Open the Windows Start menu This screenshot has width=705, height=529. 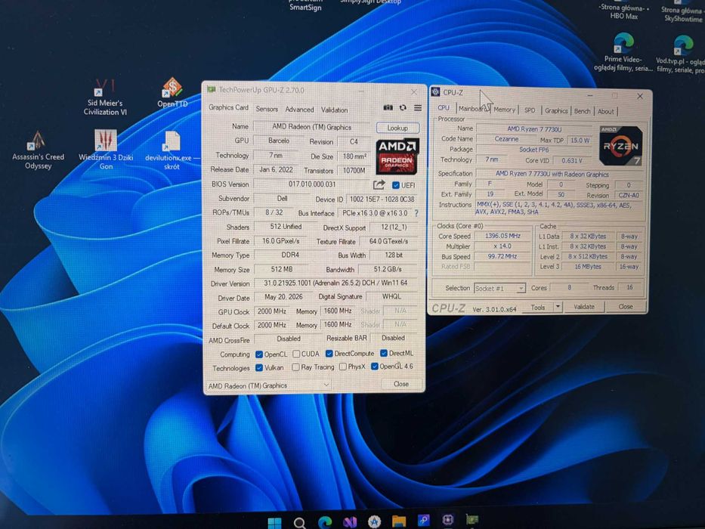274,523
